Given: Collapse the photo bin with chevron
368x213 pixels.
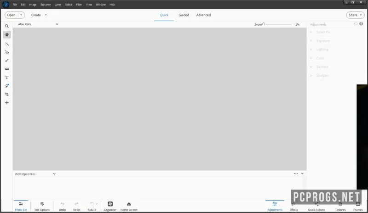Looking at the screenshot, I should point(302,174).
